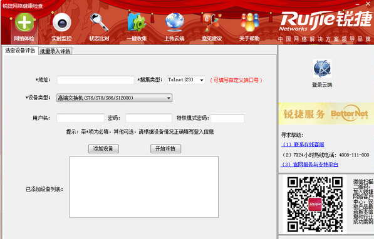This screenshot has height=239, width=374.
Task: Expand the 设备类型 dropdown list
Action: pos(114,98)
